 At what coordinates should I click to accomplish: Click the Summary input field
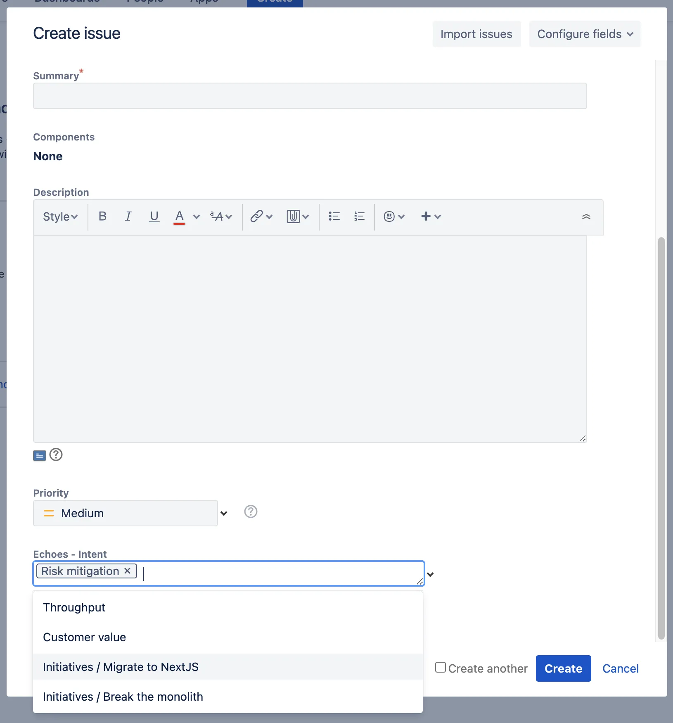click(x=310, y=96)
